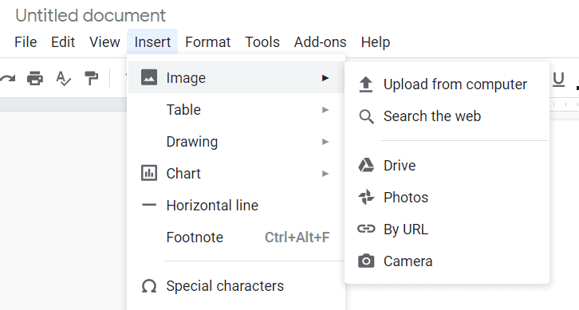Click the chart icon beside Chart
This screenshot has height=310, width=579.
149,173
